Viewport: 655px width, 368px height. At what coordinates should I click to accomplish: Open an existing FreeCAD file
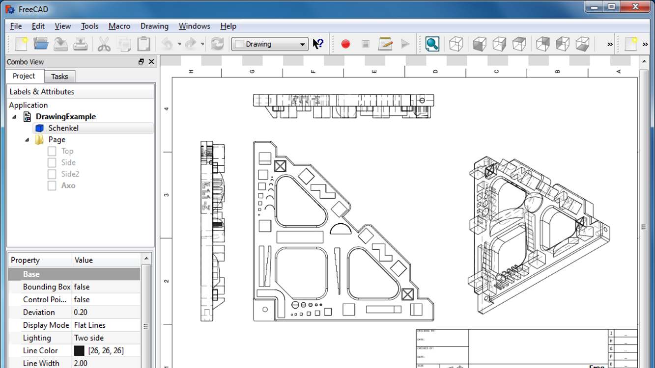pyautogui.click(x=40, y=43)
